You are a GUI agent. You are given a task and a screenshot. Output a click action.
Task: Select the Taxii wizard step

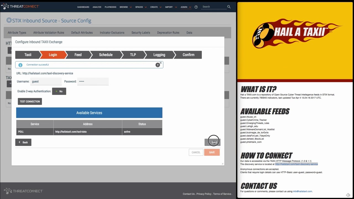coord(28,55)
